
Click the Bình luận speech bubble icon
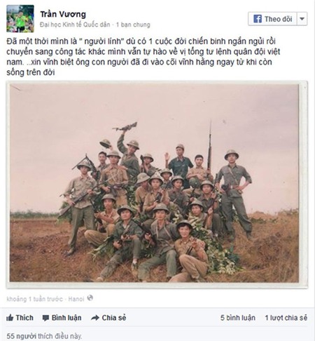pos(45,318)
